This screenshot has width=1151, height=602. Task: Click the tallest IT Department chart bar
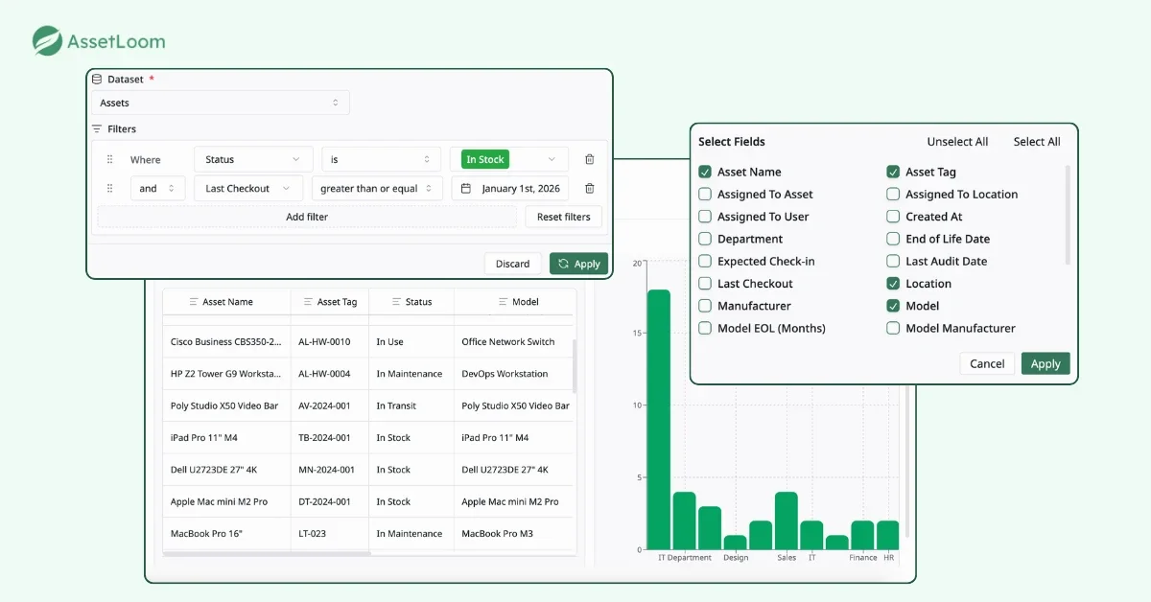tap(659, 419)
